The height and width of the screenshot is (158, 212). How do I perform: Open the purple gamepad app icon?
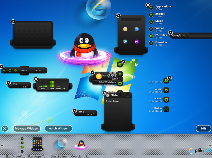click(136, 42)
